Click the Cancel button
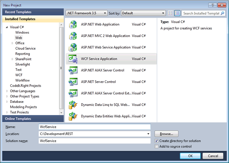This screenshot has width=229, height=163. [213, 156]
